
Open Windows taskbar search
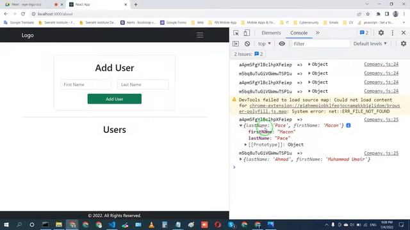click(19, 224)
